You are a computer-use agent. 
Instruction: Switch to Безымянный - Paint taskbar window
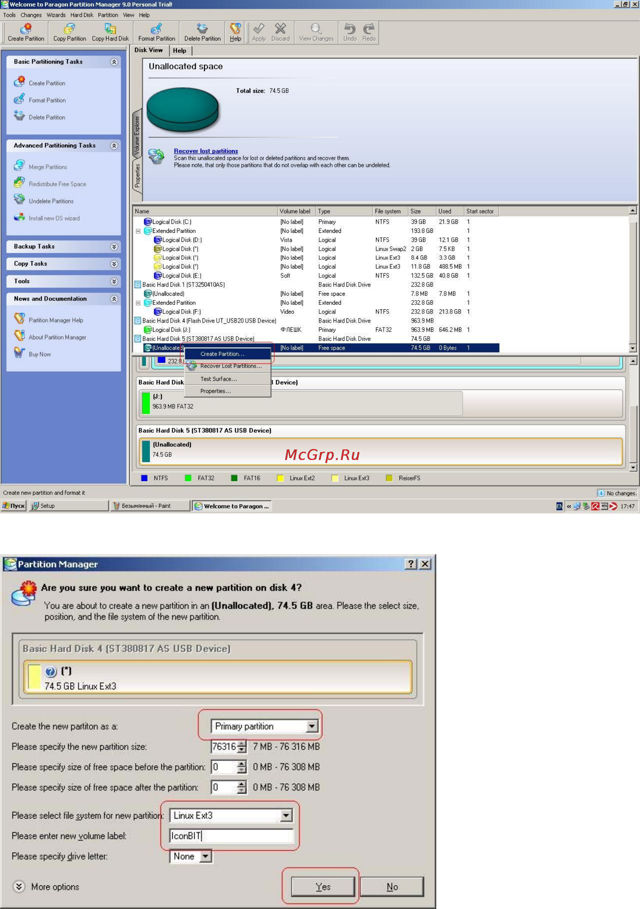click(150, 505)
